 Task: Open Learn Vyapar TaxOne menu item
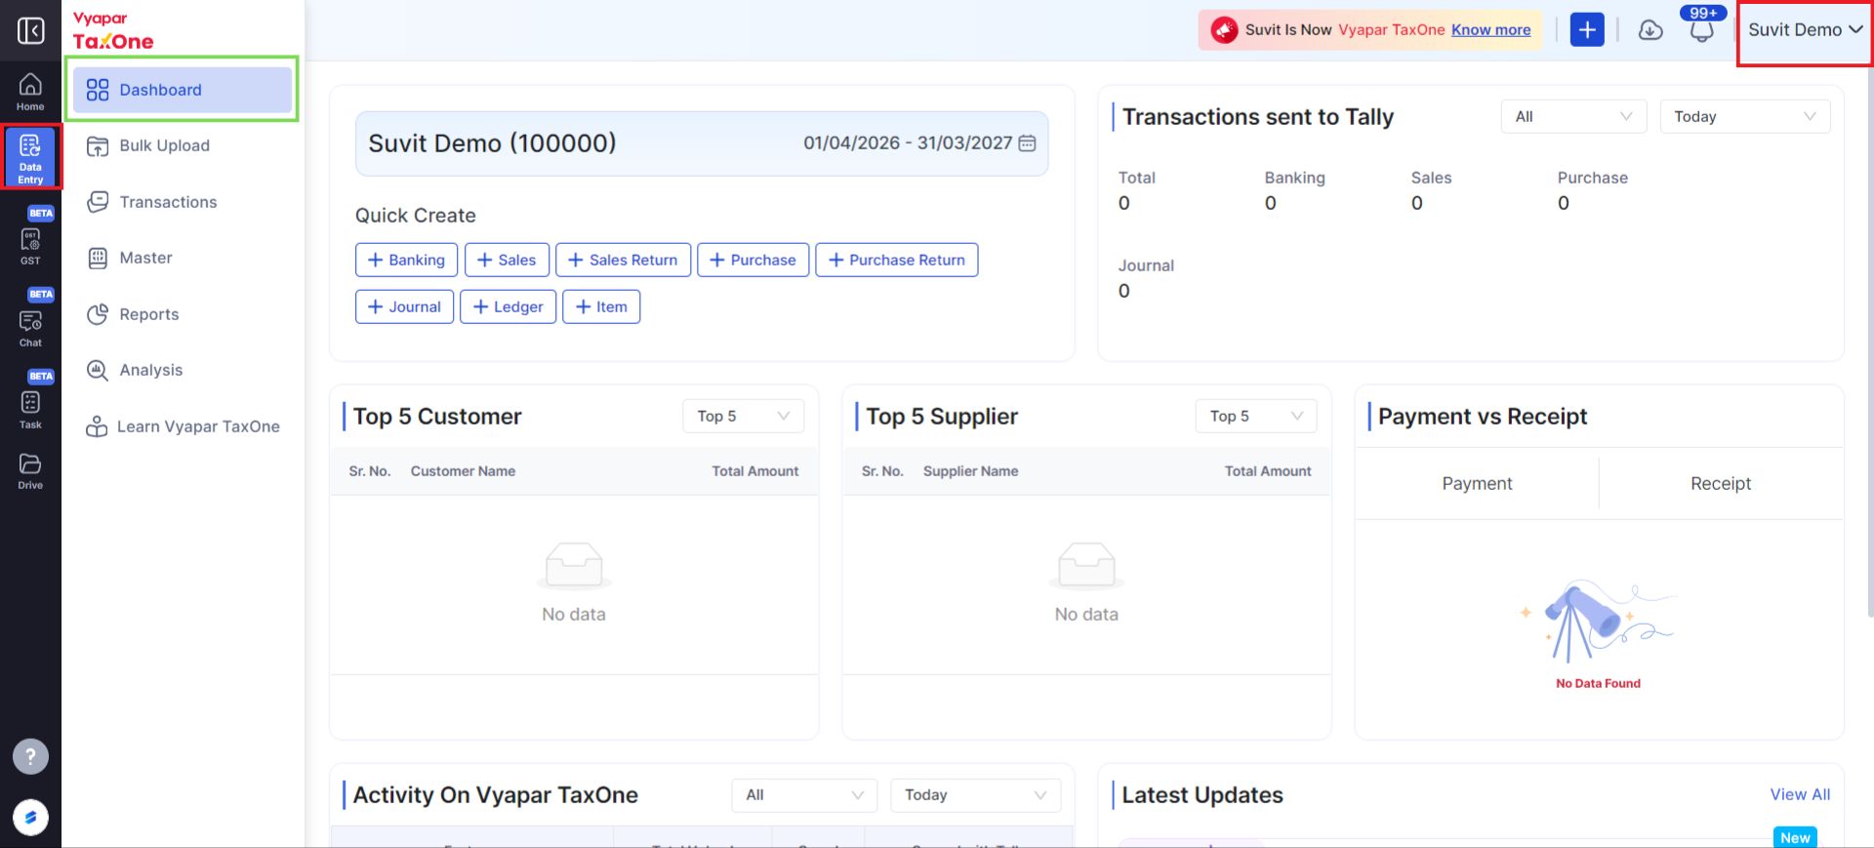coord(183,426)
